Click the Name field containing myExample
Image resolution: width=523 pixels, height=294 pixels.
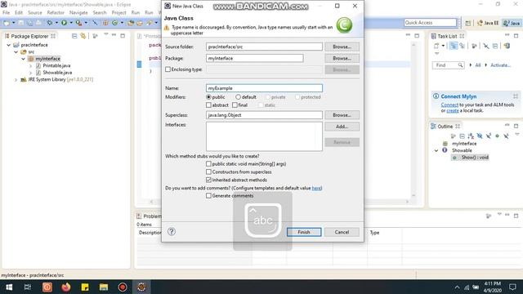pyautogui.click(x=264, y=88)
